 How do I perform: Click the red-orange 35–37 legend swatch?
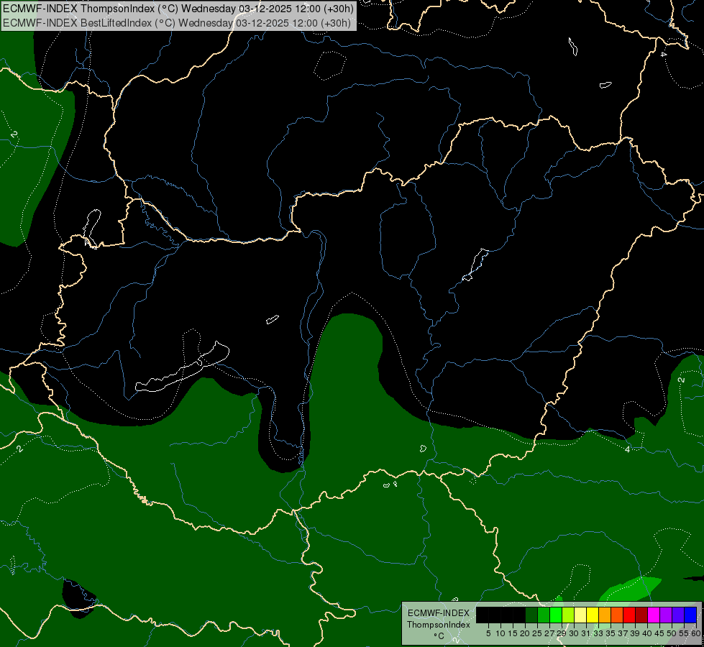coord(617,615)
